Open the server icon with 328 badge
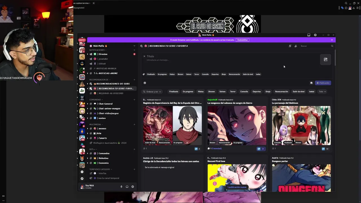The width and height of the screenshot is (361, 203). (x=82, y=104)
